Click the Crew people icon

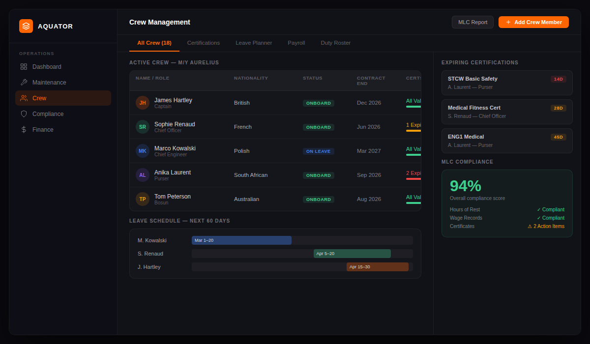tap(24, 98)
